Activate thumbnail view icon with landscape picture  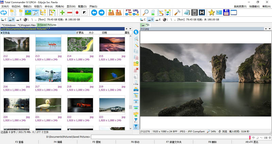(x=28, y=13)
